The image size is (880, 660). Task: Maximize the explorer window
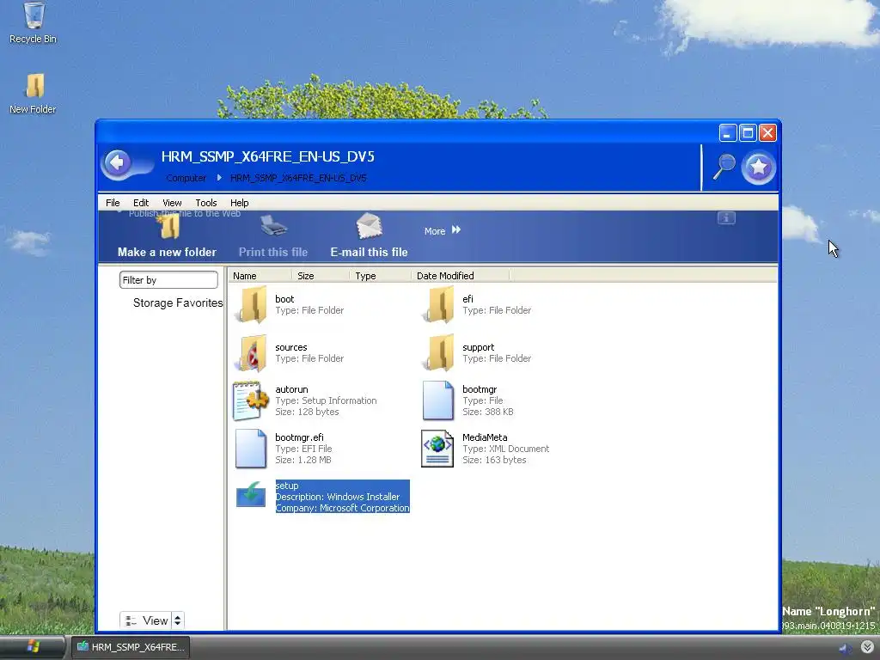click(x=748, y=133)
